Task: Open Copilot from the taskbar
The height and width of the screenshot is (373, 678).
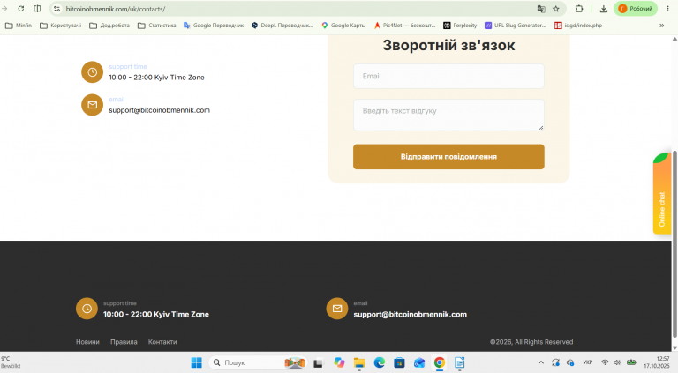Action: pyautogui.click(x=339, y=362)
